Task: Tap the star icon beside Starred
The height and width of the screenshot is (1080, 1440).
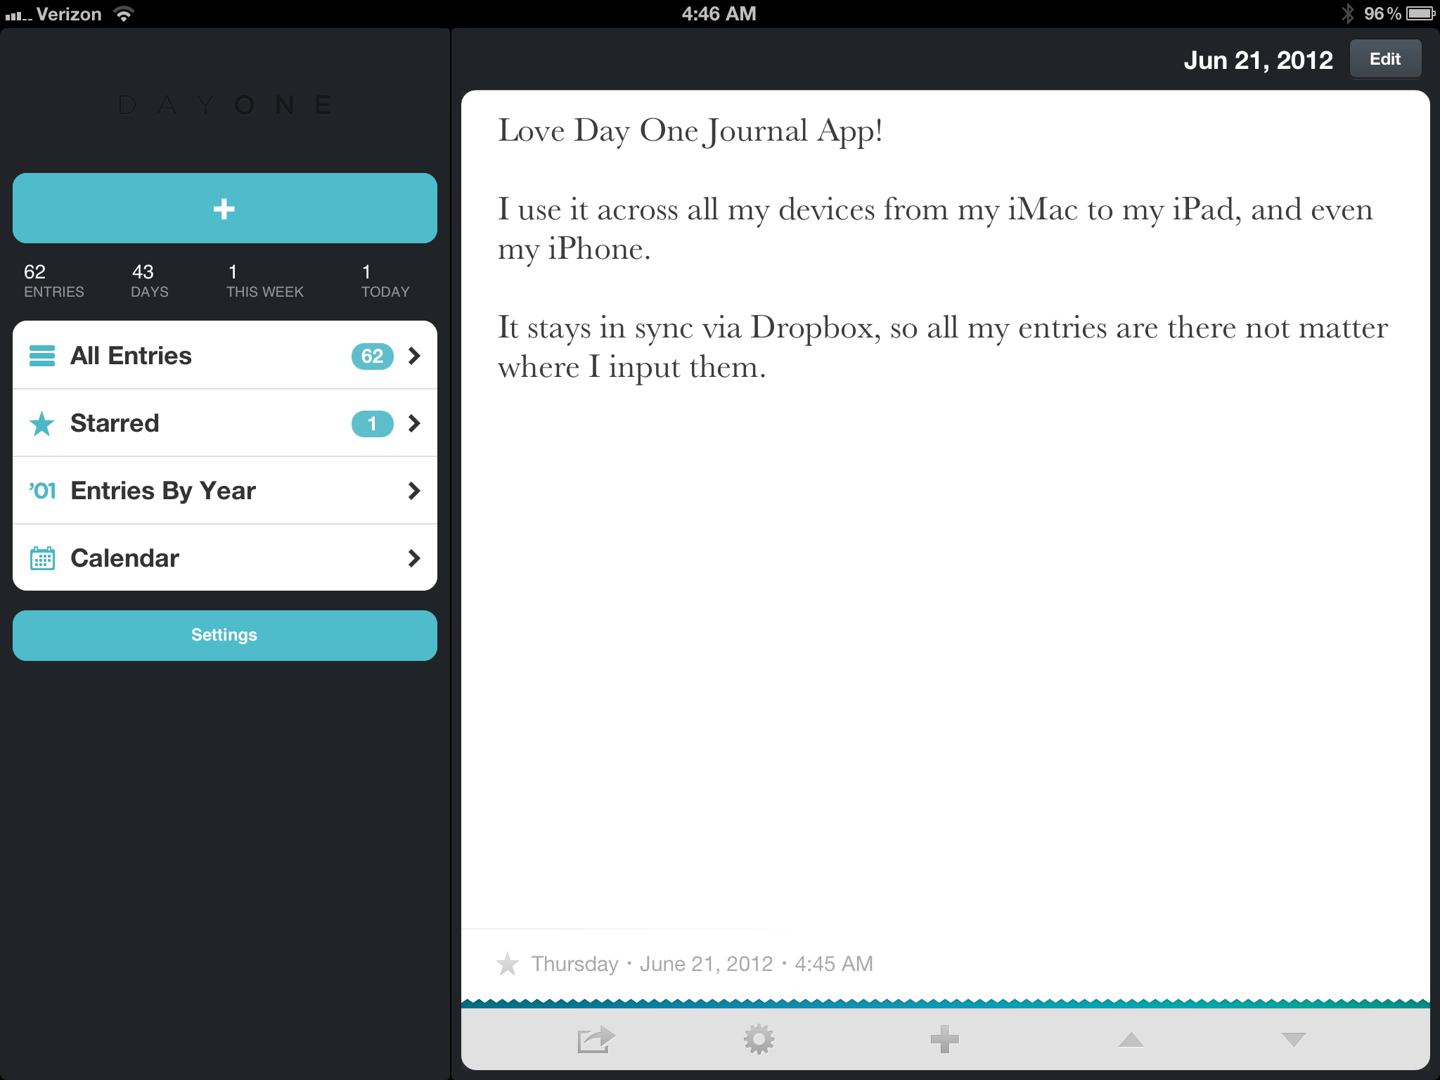Action: click(x=42, y=423)
